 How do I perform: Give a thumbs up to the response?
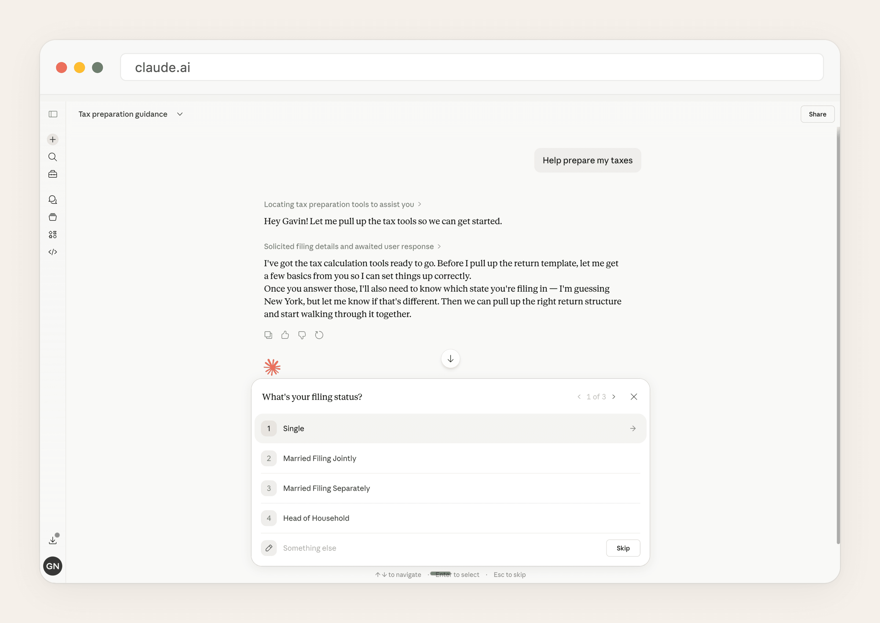click(x=285, y=335)
